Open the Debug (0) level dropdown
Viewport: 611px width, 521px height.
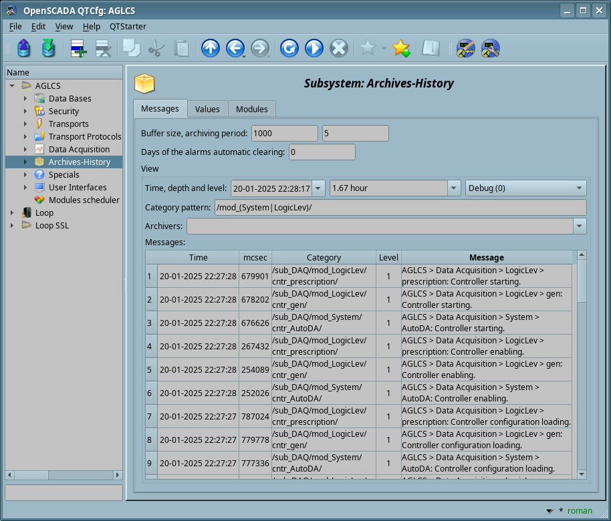[x=525, y=188]
